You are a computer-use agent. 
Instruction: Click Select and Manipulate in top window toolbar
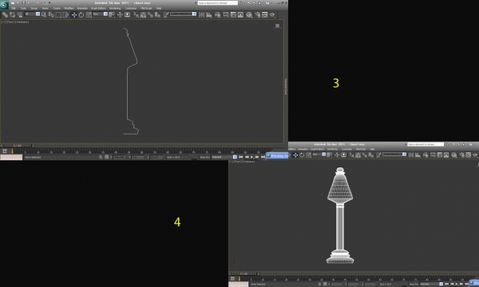point(120,14)
